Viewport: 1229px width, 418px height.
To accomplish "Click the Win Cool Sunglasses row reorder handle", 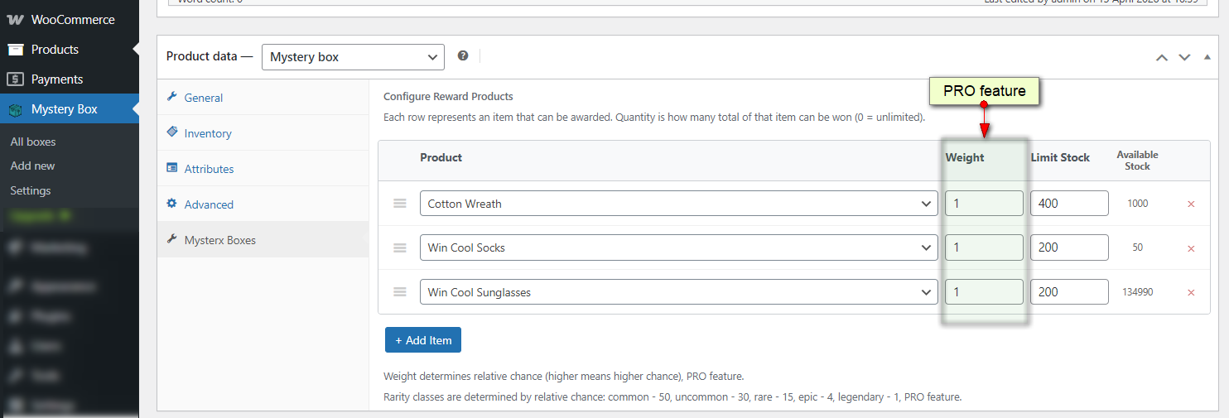I will (400, 291).
